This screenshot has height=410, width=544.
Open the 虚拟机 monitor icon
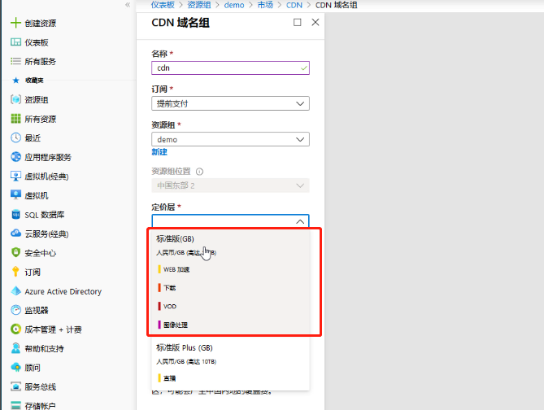pos(15,195)
